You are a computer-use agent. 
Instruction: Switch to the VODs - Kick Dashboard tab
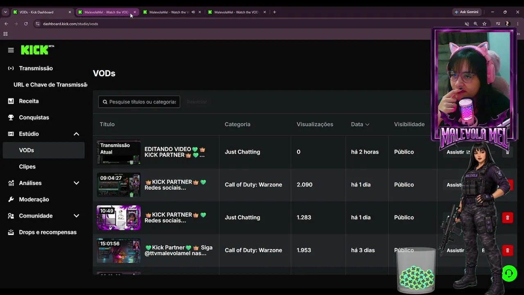click(x=42, y=12)
